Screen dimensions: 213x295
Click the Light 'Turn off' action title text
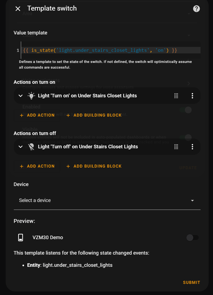point(88,147)
